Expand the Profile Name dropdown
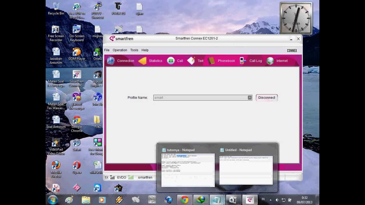 pos(250,98)
